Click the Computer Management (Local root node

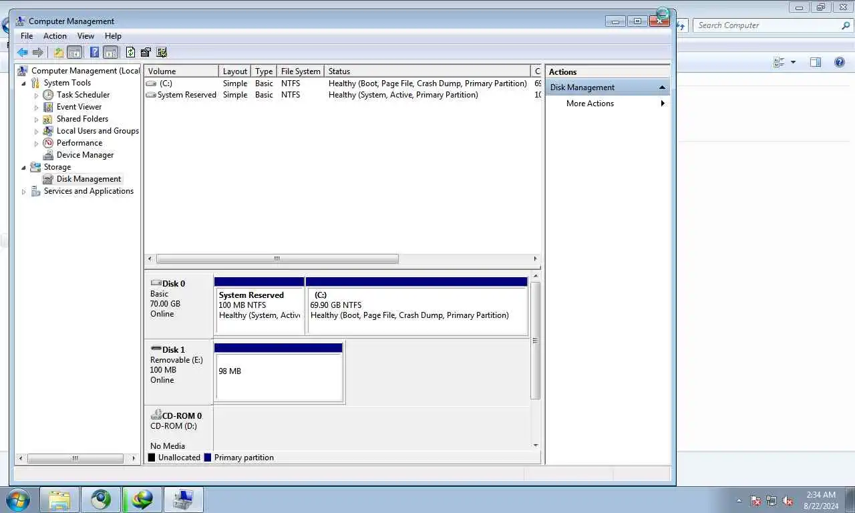tap(85, 71)
